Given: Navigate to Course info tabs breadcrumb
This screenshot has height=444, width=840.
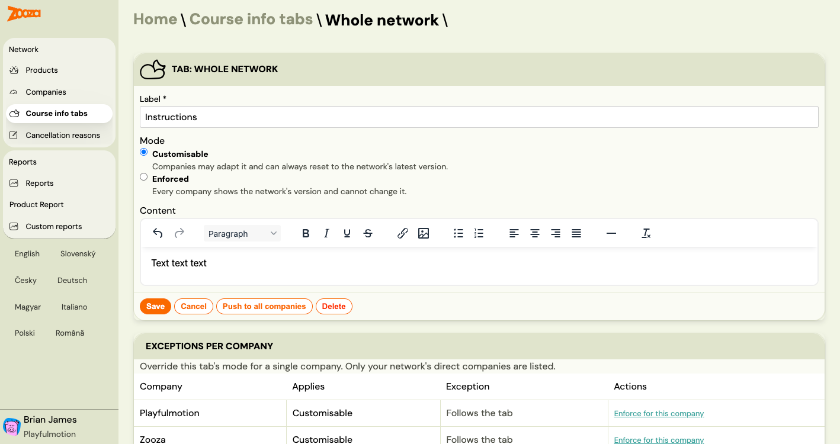Looking at the screenshot, I should coord(251,20).
